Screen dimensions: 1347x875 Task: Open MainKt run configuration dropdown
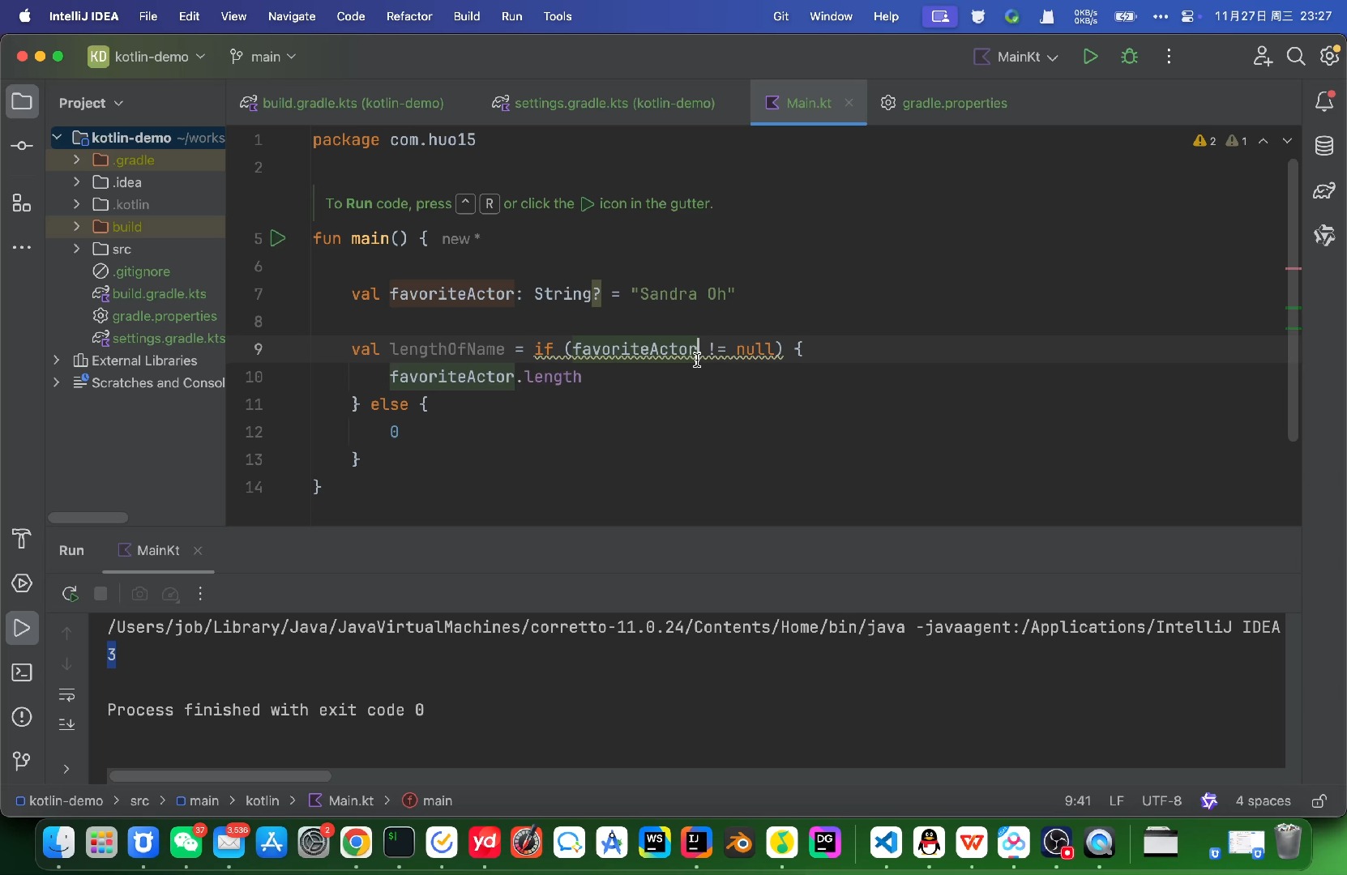(1016, 57)
